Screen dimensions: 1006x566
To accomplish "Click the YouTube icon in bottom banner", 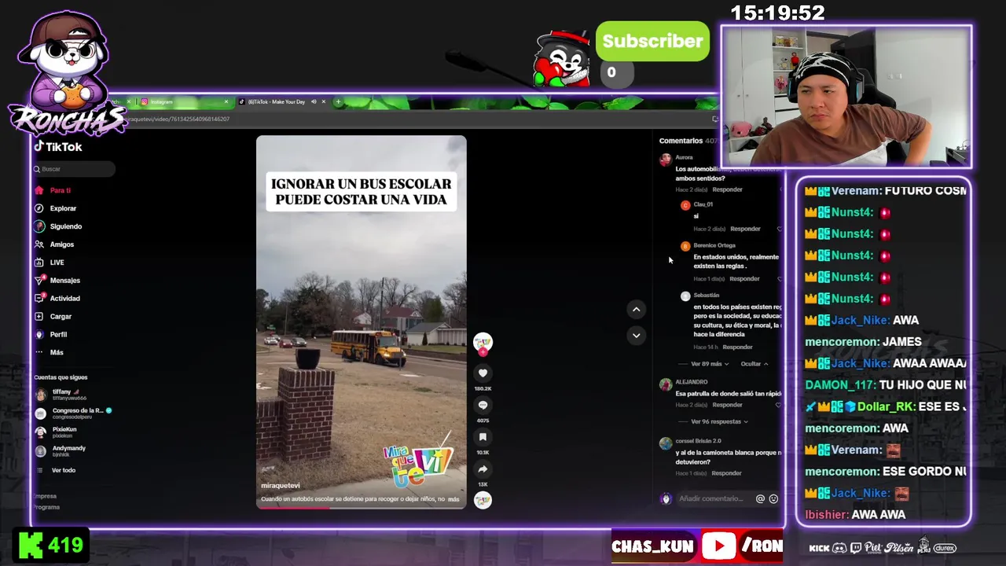I will click(718, 546).
